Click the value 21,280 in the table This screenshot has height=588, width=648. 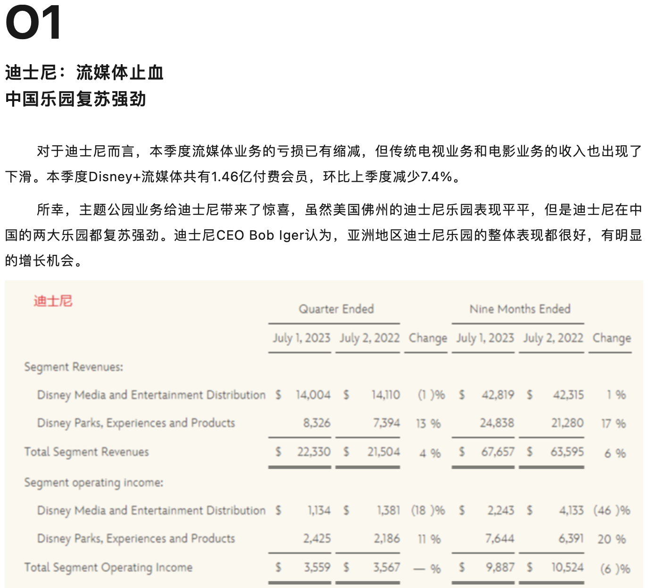click(568, 423)
